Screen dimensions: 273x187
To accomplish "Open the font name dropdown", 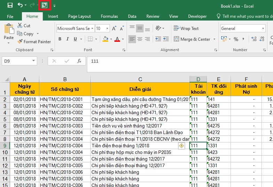I will click(93, 29).
